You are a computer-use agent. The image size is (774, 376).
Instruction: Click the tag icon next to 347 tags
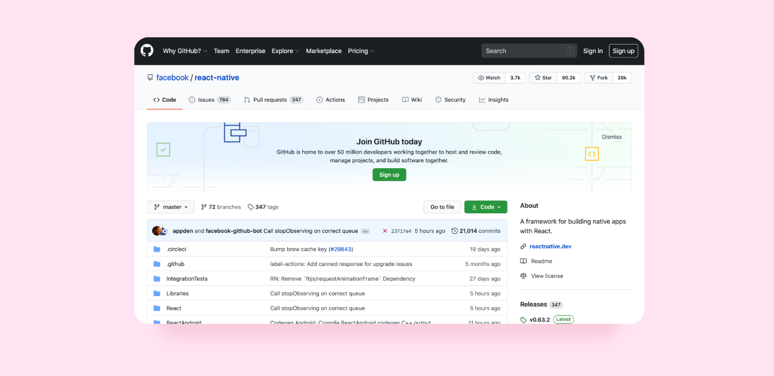click(250, 207)
